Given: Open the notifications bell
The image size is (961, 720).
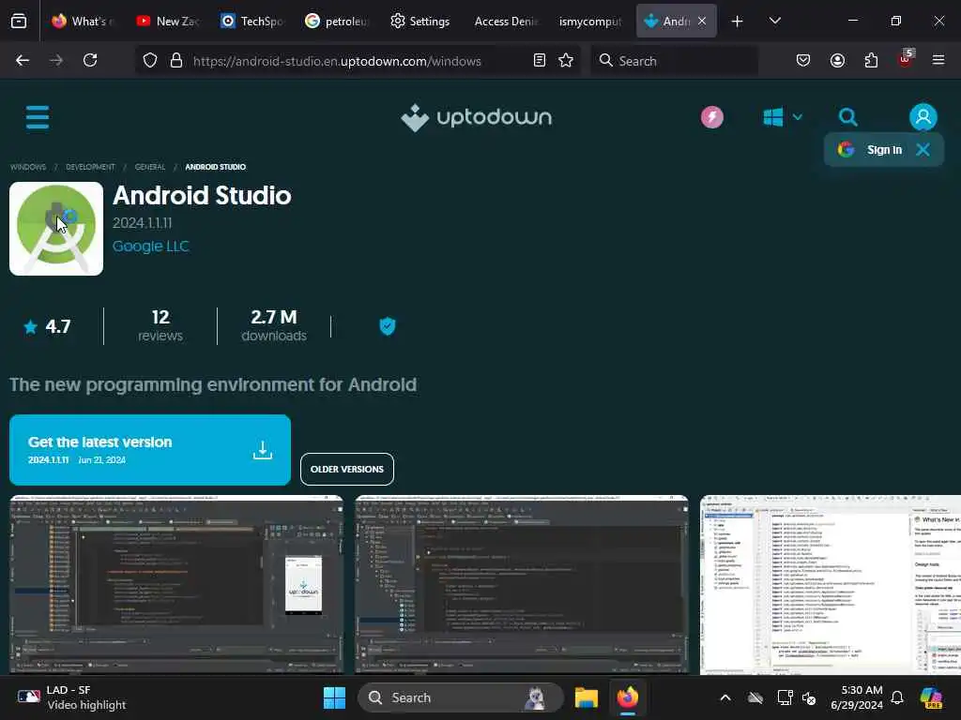Looking at the screenshot, I should click(896, 697).
